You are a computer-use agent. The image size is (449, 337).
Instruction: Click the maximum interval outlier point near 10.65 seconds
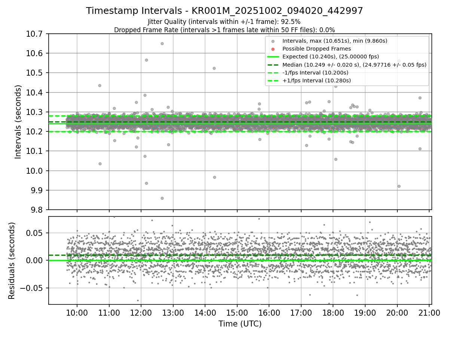(162, 43)
